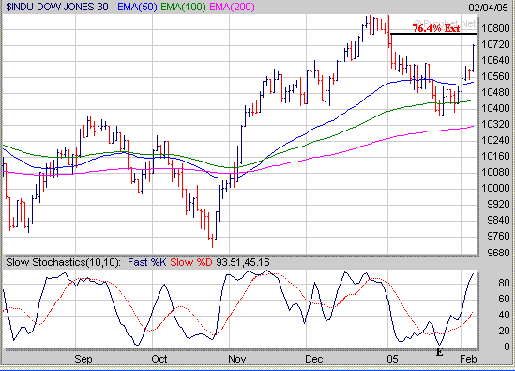Click the 10160 price axis label
Viewport: 515px width, 371px height.
(x=495, y=156)
